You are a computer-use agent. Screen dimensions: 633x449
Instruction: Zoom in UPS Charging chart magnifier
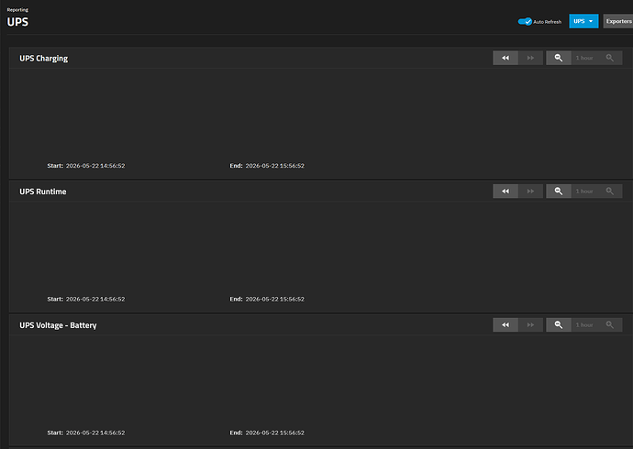pos(609,58)
